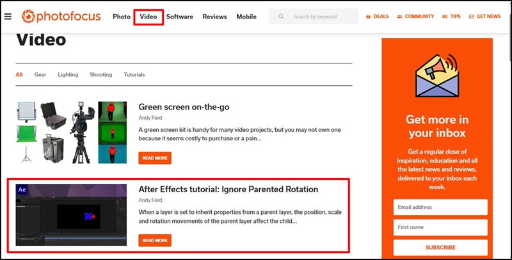Click the First name field
Viewport: 512px width, 260px height.
click(x=440, y=227)
